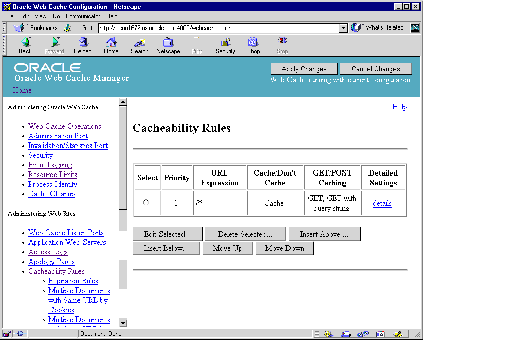Open Invalidation/Statistics Port link

(68, 146)
